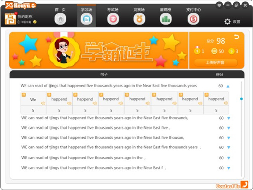
Task: Open the 首页 home icon
Action: (60, 19)
